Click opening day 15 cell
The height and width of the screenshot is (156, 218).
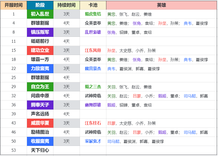pos(14,50)
